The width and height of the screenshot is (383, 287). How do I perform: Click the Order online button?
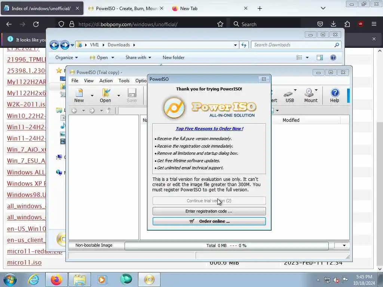209,221
